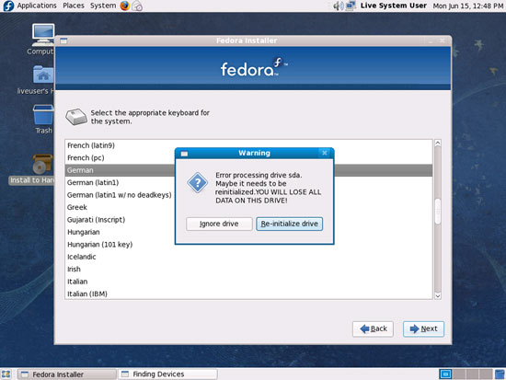
Task: Select French (pc) keyboard
Action: 248,158
